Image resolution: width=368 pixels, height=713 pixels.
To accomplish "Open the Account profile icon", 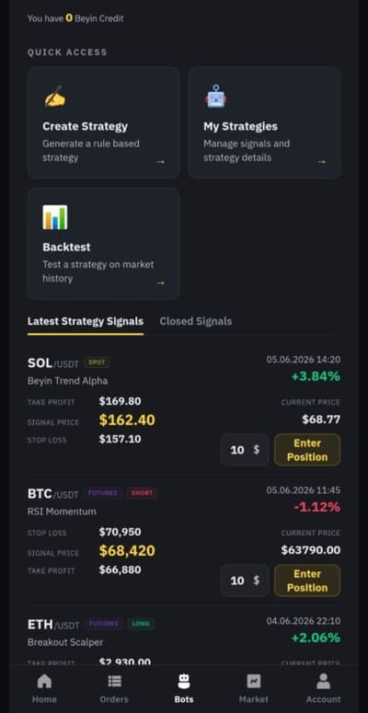I will [x=324, y=681].
